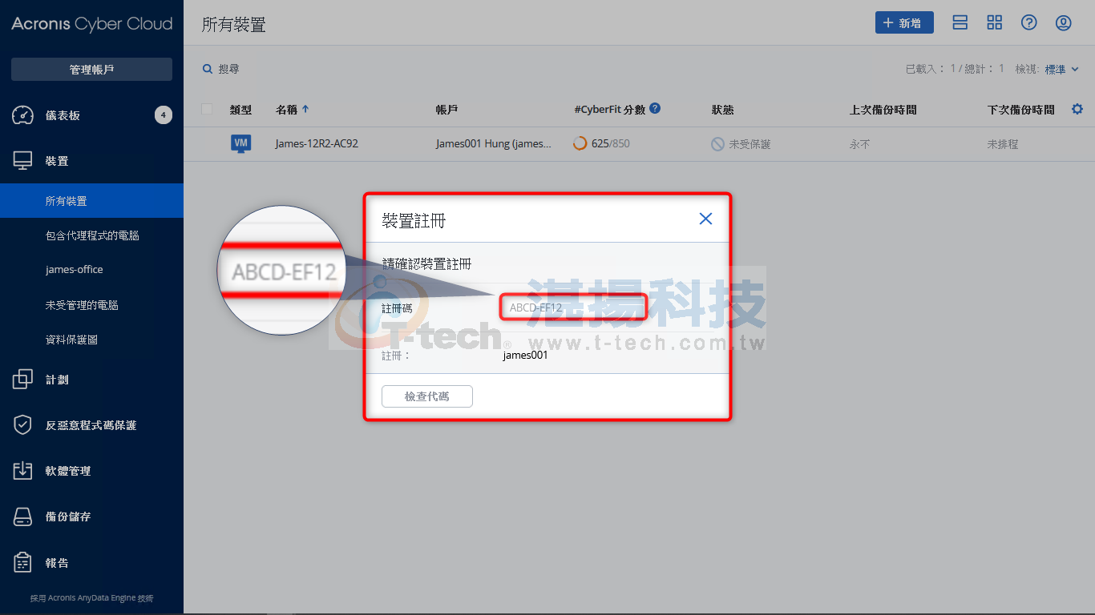Open the 儀表板 dashboard gauge icon
The height and width of the screenshot is (615, 1095).
pyautogui.click(x=22, y=115)
